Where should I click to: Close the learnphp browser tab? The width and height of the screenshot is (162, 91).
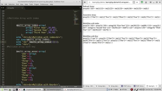click(156, 86)
